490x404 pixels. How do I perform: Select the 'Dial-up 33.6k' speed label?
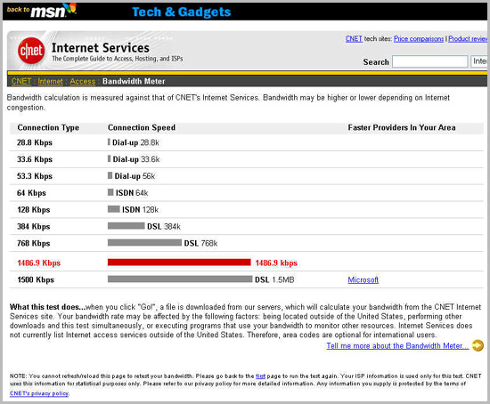pyautogui.click(x=136, y=159)
